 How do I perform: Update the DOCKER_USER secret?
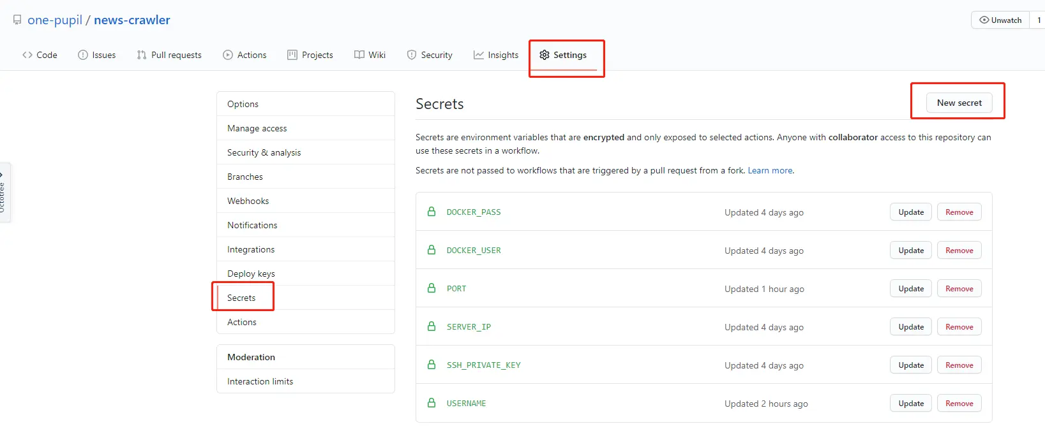911,251
